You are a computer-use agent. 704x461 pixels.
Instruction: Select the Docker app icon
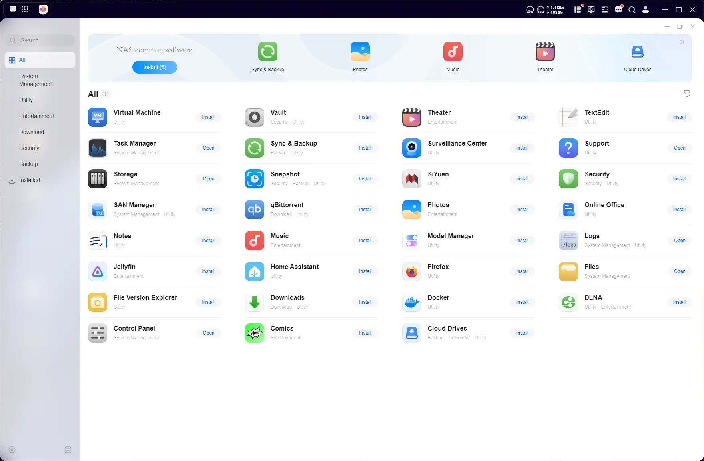click(412, 302)
